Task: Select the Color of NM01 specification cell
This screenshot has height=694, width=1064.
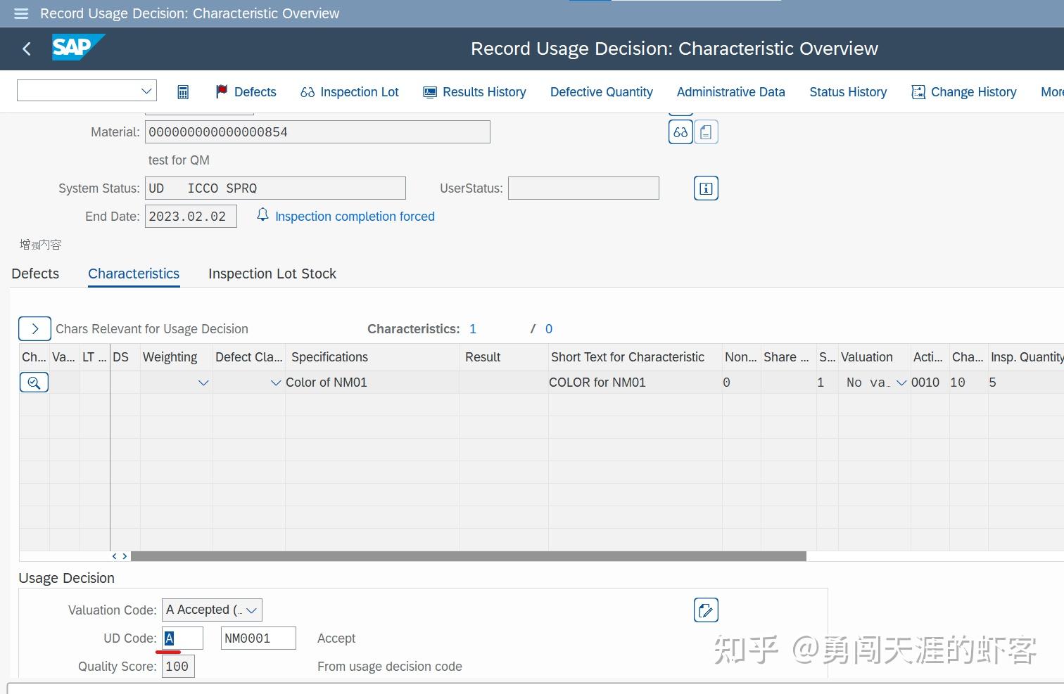Action: pyautogui.click(x=372, y=383)
